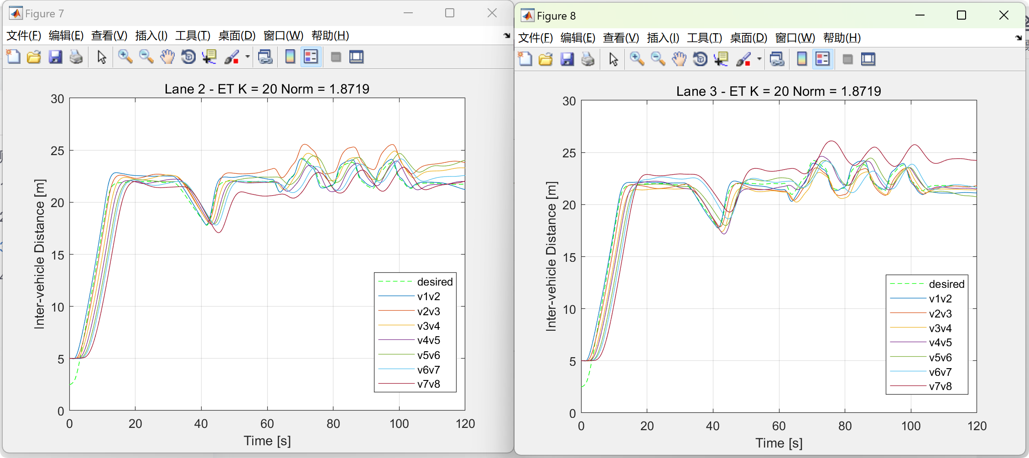Activate Zoom Out tool in Figure 8
1029x458 pixels.
(658, 59)
